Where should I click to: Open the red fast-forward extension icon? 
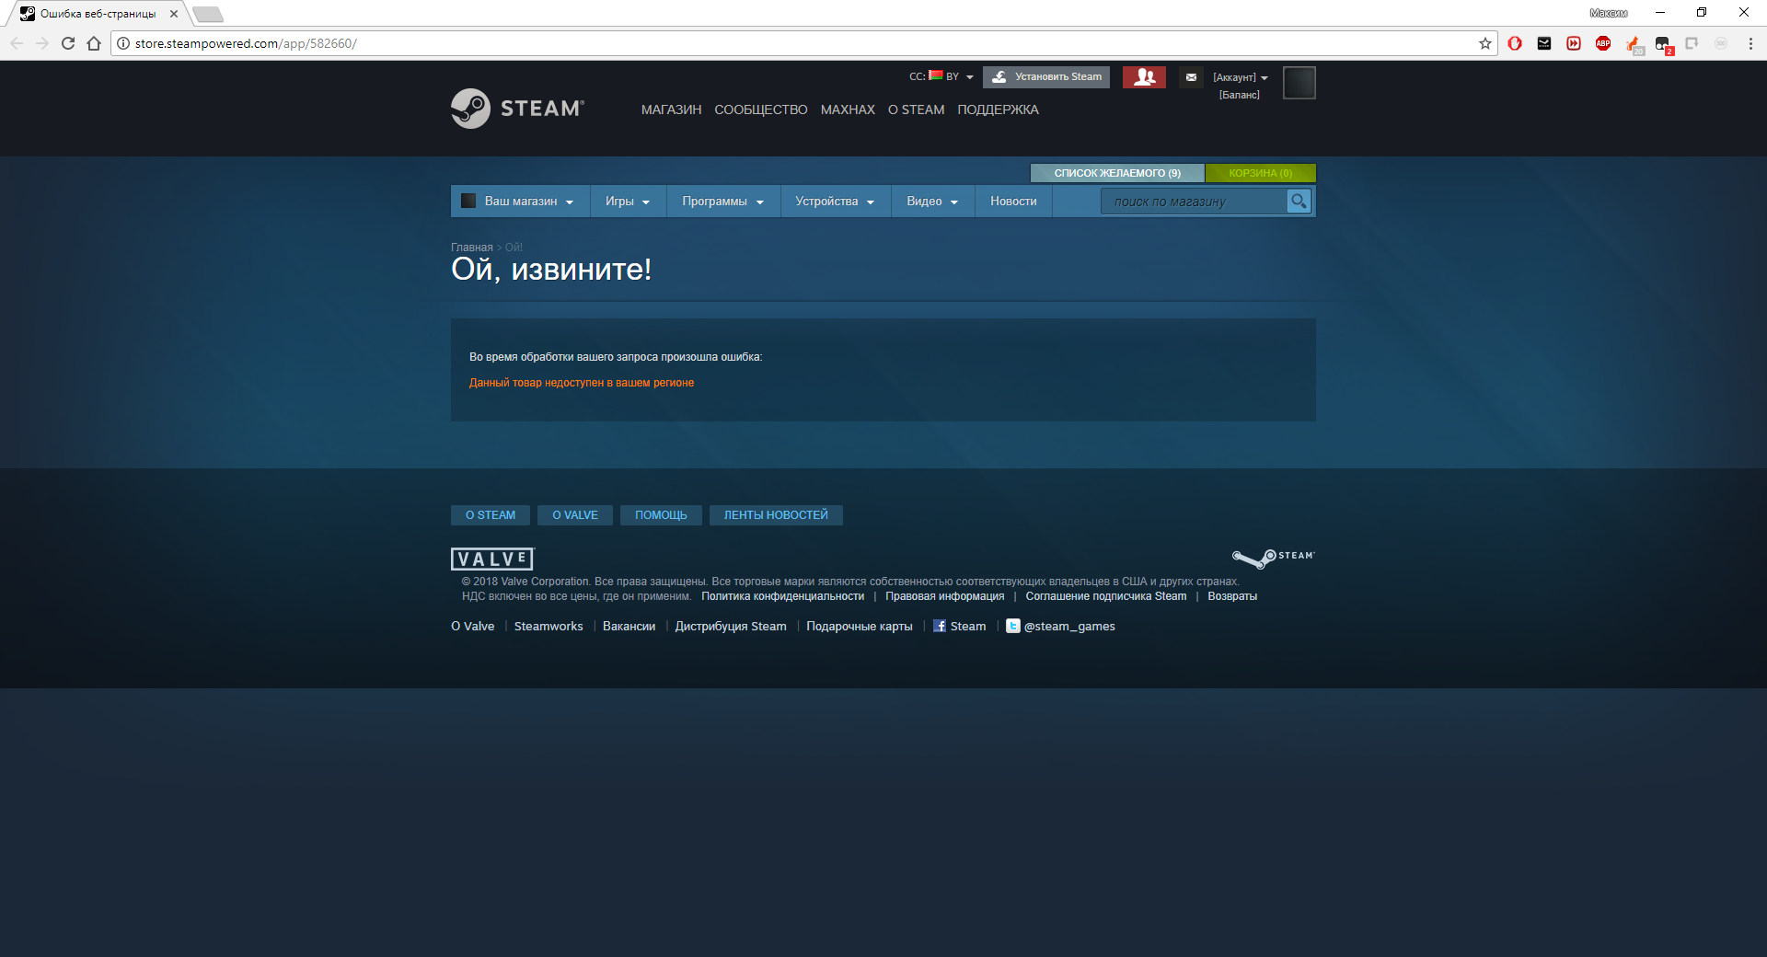pos(1574,43)
